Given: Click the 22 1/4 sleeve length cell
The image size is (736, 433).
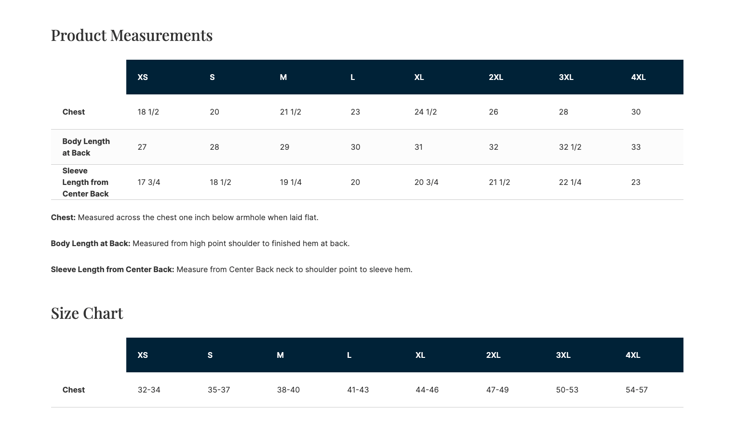Looking at the screenshot, I should click(x=570, y=182).
